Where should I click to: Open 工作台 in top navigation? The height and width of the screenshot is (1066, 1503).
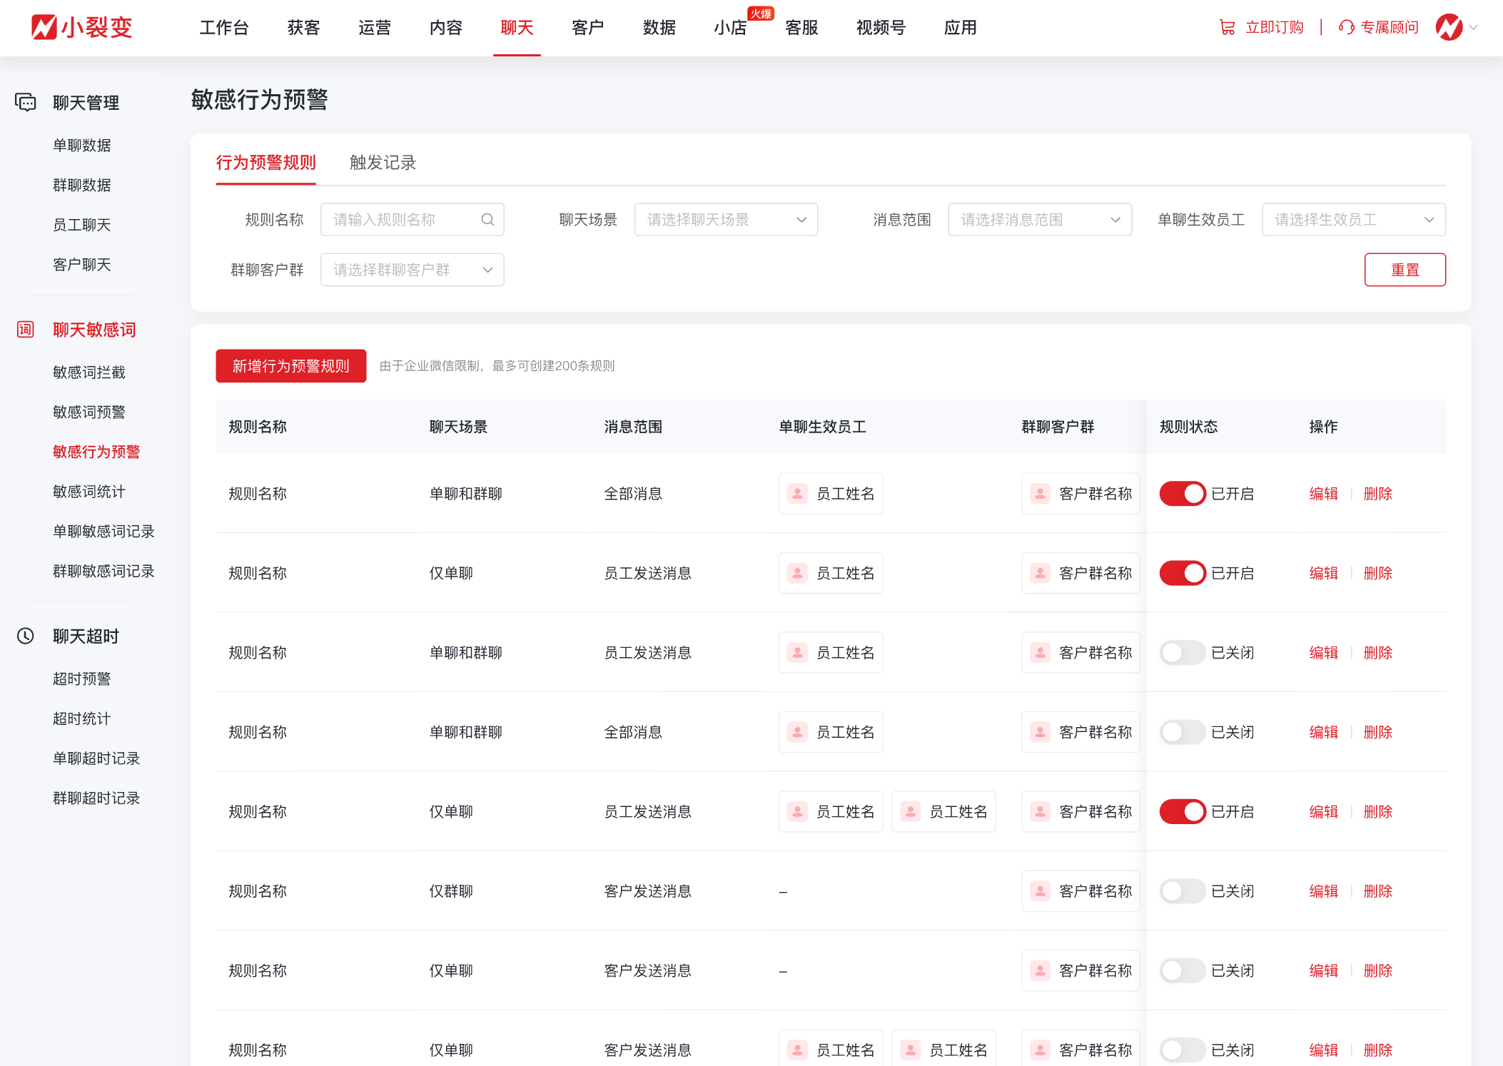coord(224,28)
